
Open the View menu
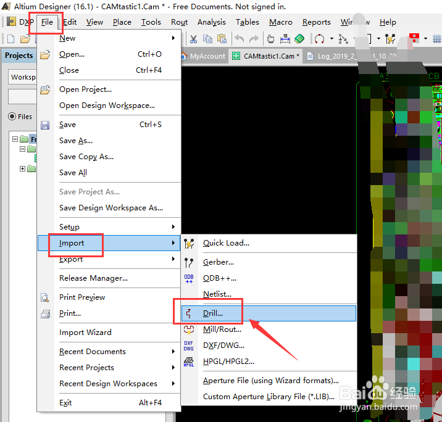[x=94, y=22]
